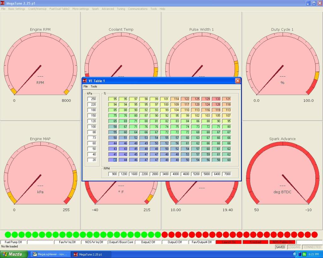Open the Spark menu
This screenshot has height=258, width=323.
(95, 9)
